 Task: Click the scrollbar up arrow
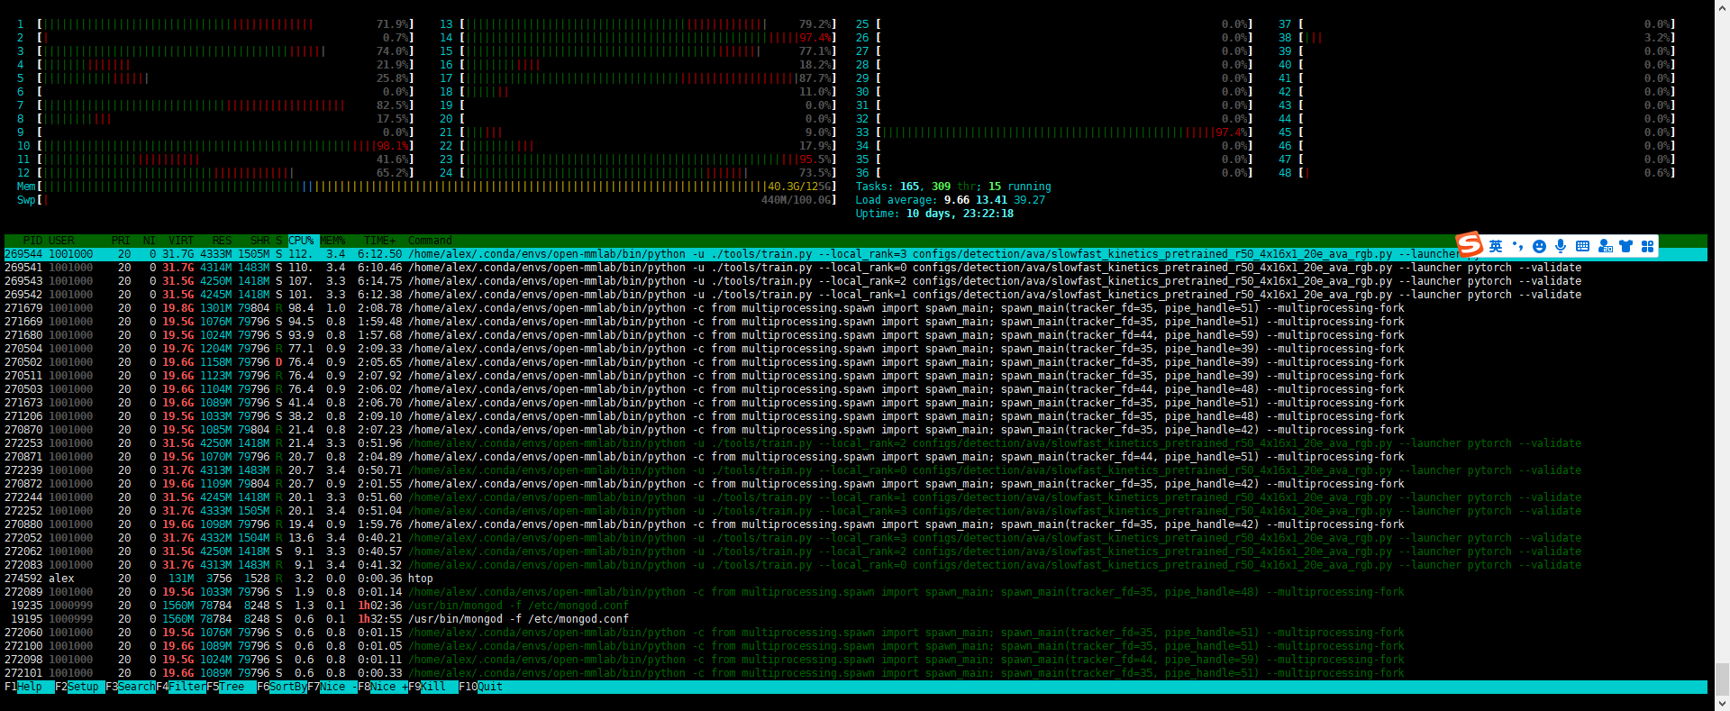click(1722, 7)
